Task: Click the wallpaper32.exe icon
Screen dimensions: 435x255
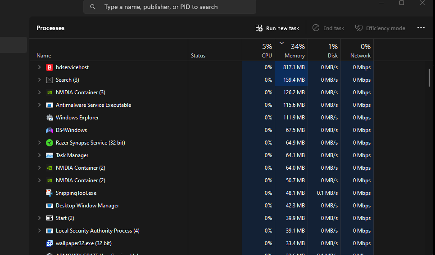Action: coord(50,243)
